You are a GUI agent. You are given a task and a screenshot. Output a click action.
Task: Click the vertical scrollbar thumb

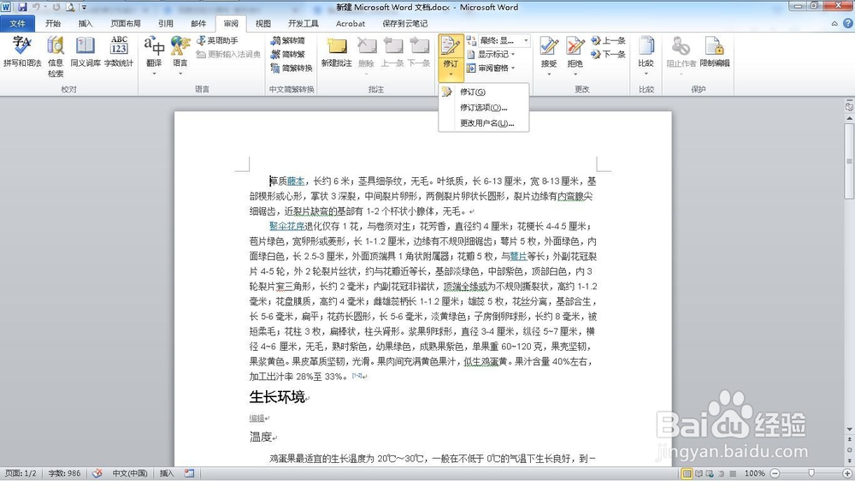849,162
